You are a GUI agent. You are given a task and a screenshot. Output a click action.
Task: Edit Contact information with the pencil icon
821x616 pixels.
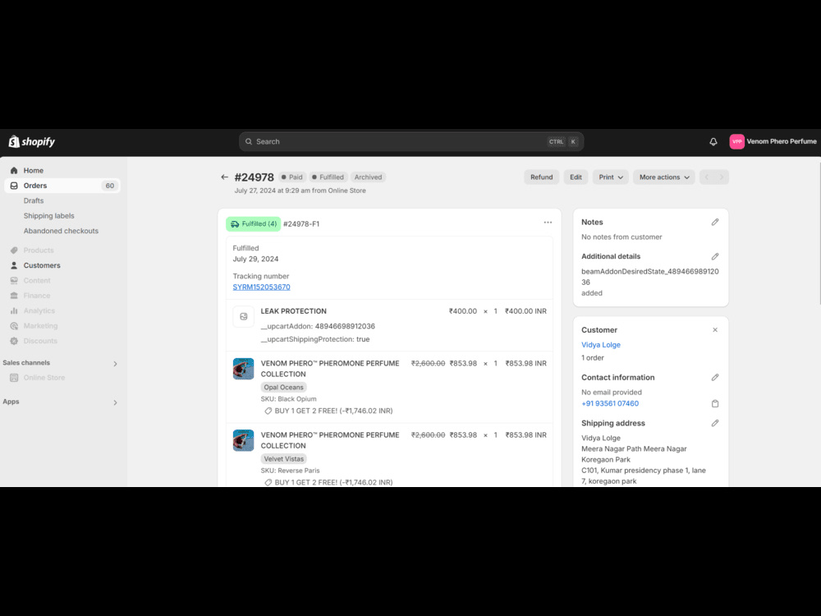tap(715, 377)
